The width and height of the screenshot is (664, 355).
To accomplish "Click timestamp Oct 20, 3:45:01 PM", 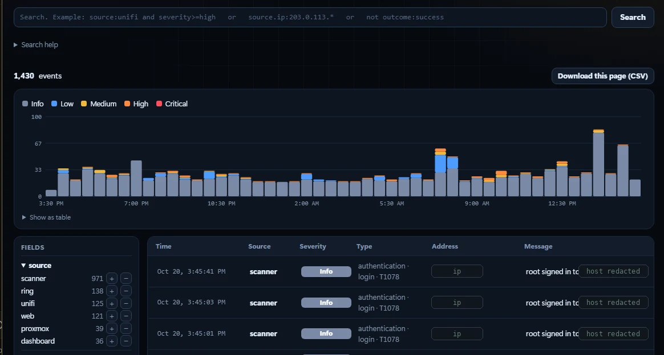I will tap(191, 333).
